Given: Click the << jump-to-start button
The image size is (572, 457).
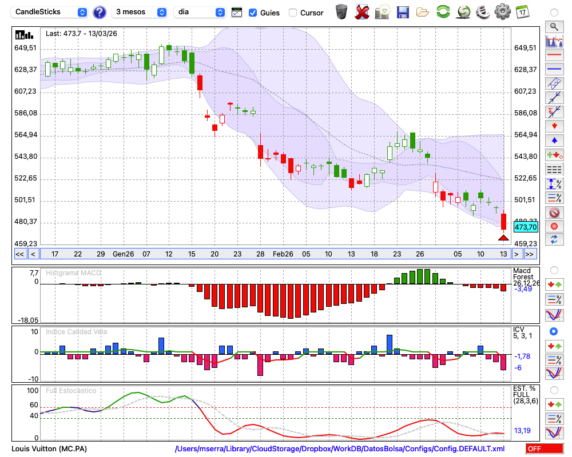Looking at the screenshot, I should (19, 254).
